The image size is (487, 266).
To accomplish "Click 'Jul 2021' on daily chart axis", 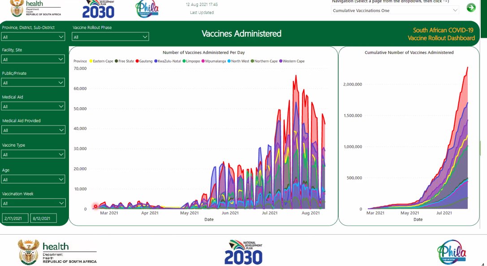I will pyautogui.click(x=270, y=213).
